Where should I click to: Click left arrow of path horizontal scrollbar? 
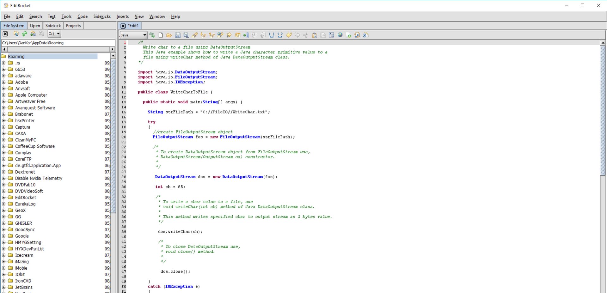(4, 49)
